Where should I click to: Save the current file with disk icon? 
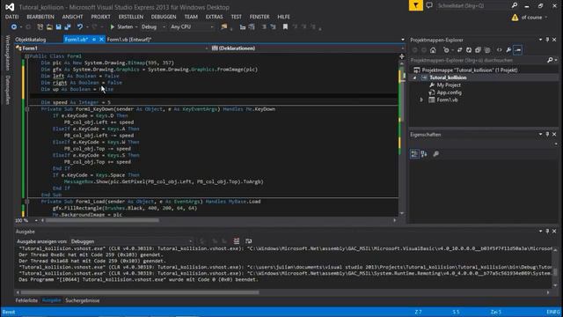point(59,27)
